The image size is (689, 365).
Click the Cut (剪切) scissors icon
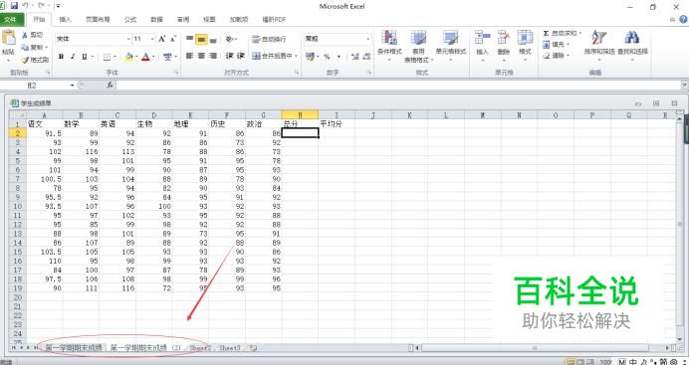pos(25,35)
